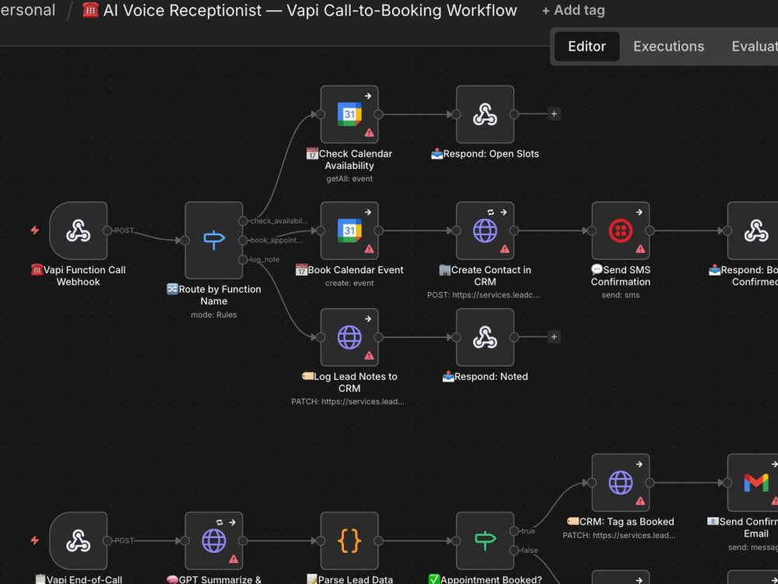
Task: Select the Respond: Open Slots webhook node
Action: 485,114
